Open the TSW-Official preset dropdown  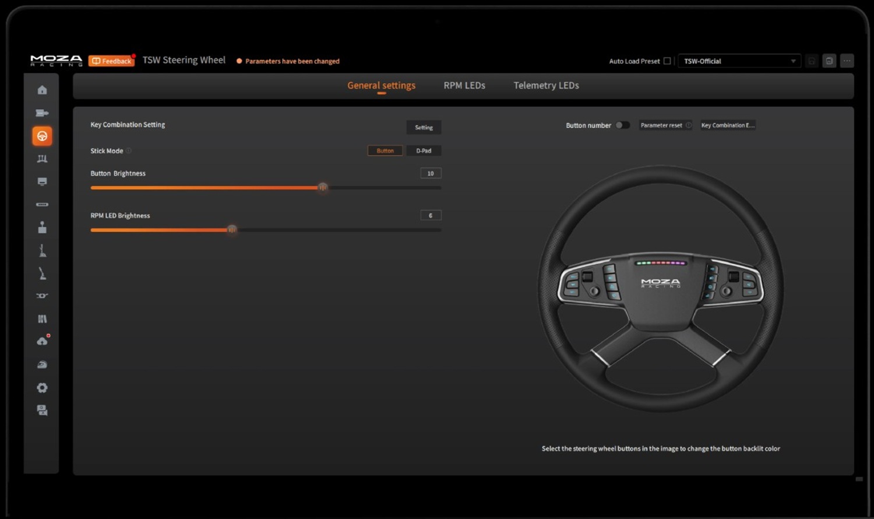739,61
